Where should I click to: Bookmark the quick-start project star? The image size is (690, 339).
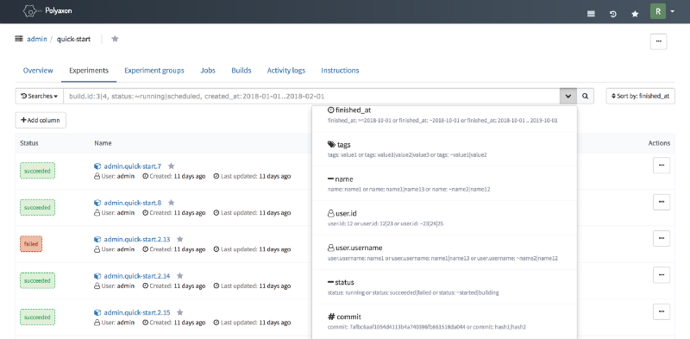(115, 39)
